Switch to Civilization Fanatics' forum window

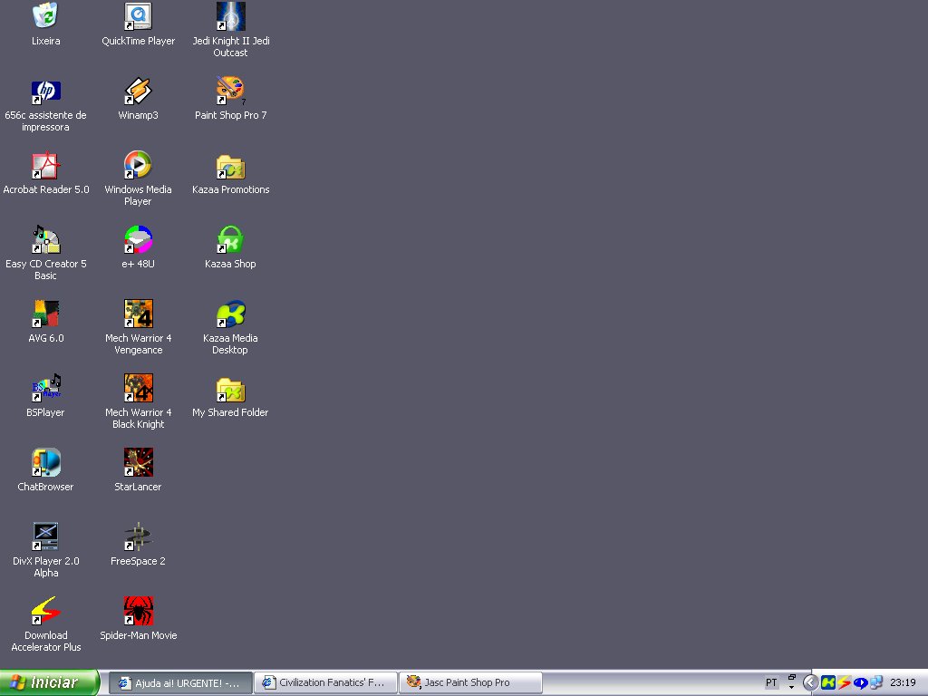point(326,683)
